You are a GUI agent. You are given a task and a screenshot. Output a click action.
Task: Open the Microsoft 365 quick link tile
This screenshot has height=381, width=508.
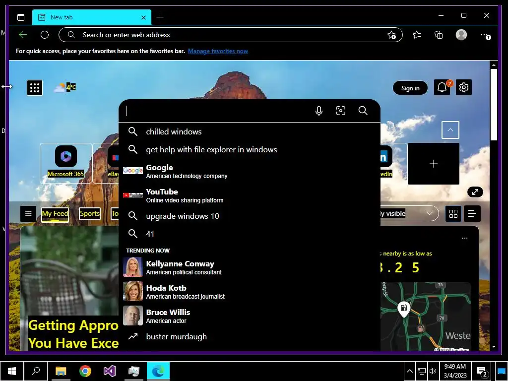66,163
